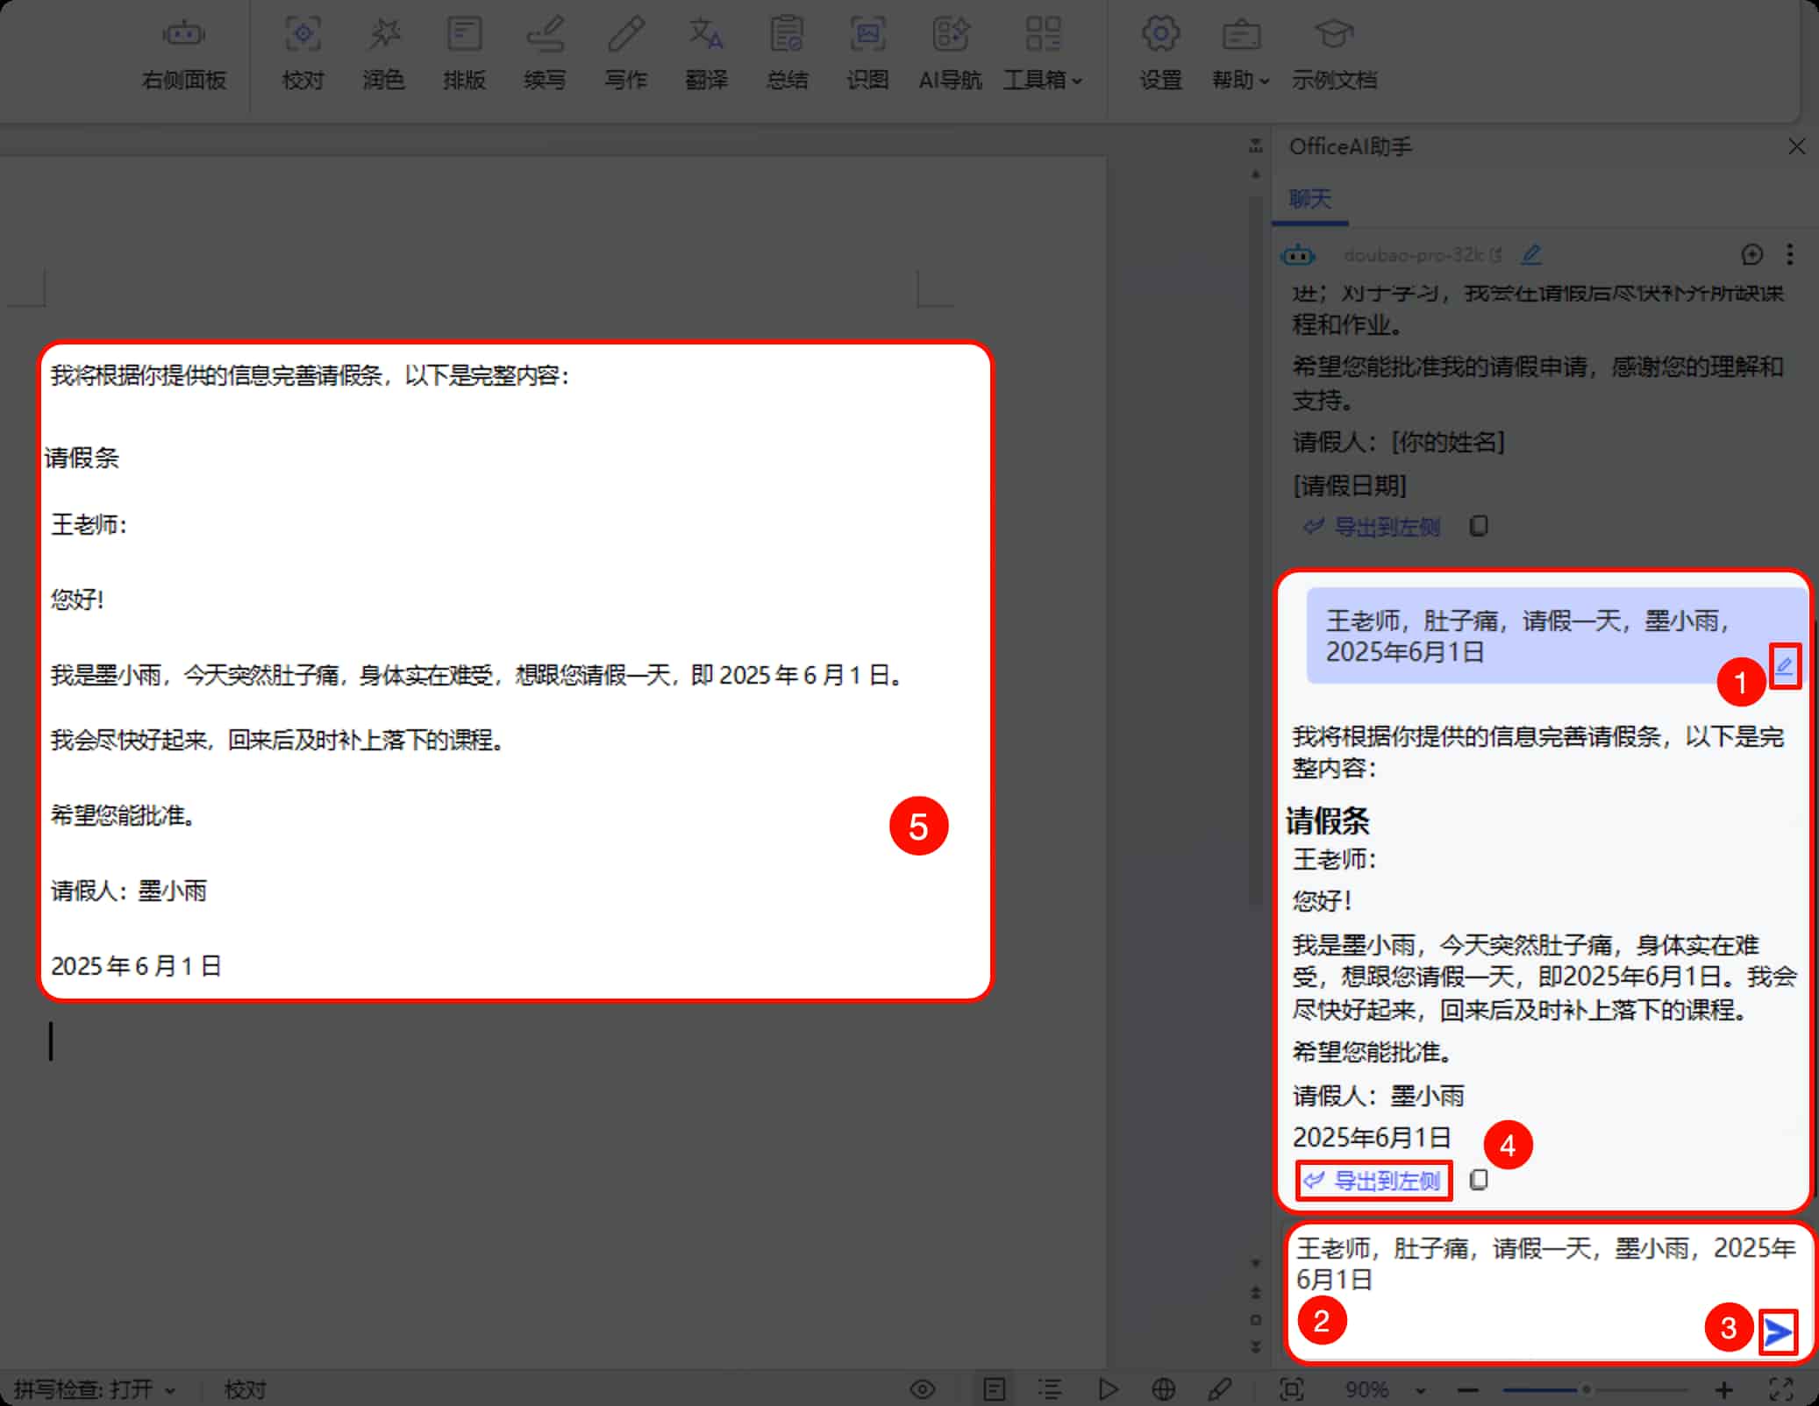Copy the latest AI reply
This screenshot has width=1819, height=1406.
pos(1479,1180)
